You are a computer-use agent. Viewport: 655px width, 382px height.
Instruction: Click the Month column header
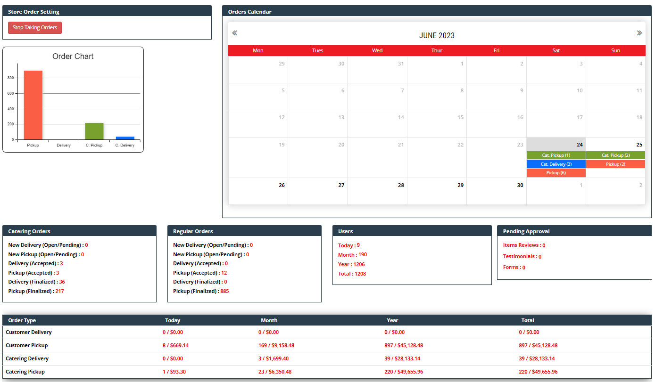coord(269,320)
